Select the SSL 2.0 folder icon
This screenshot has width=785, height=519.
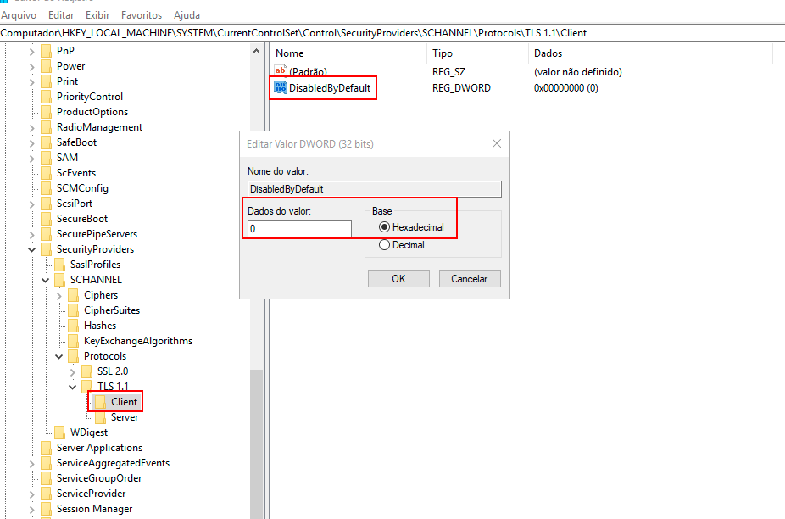pyautogui.click(x=86, y=371)
